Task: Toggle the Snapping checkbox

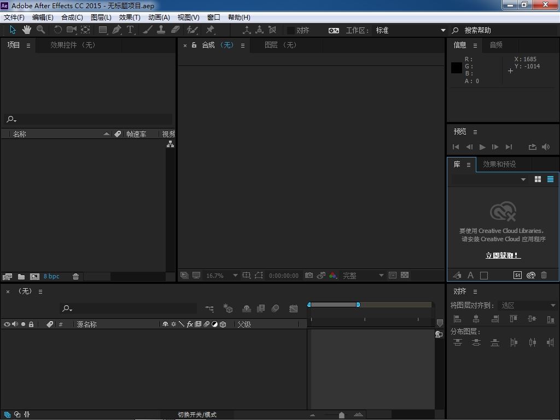Action: click(x=291, y=31)
